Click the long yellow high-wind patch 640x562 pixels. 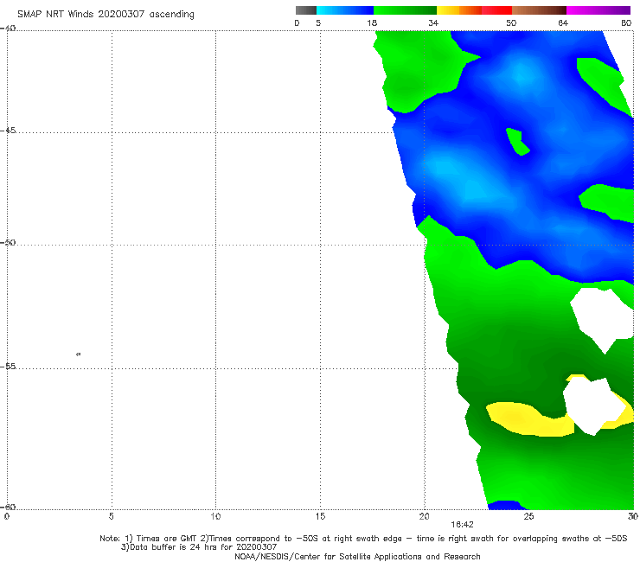pos(531,420)
